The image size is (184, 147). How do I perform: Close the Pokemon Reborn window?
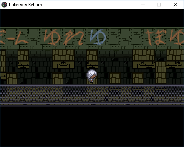(x=175, y=5)
